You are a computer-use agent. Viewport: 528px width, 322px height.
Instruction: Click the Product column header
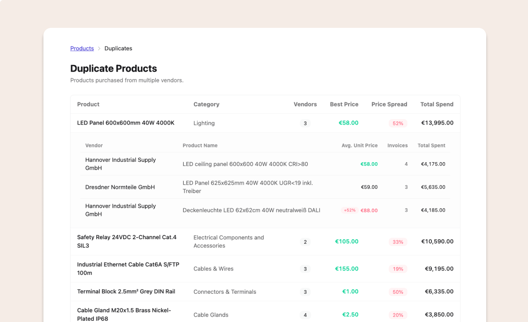coord(88,104)
